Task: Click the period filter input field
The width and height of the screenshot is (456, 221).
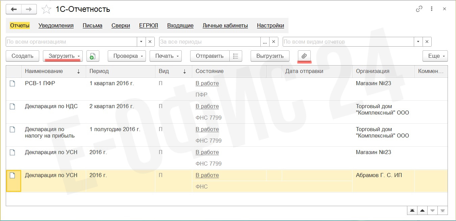Action: point(209,42)
